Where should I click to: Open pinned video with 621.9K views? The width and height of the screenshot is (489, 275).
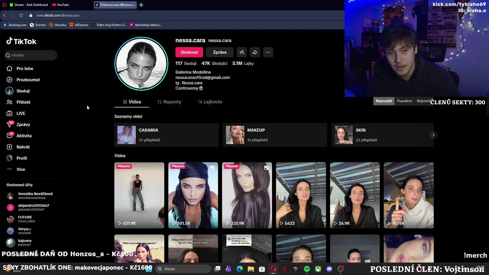click(139, 195)
